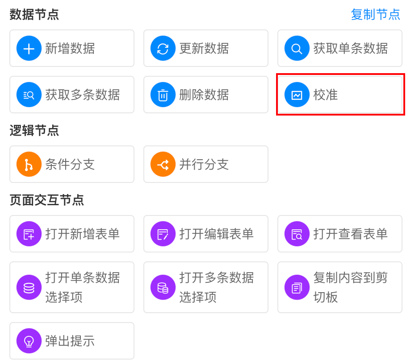Click the database icon for 打开单条数据选择项

29,287
